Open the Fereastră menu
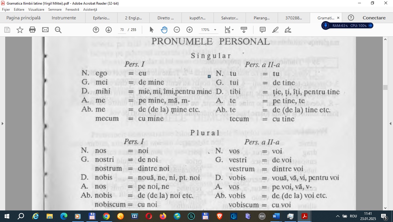The height and width of the screenshot is (222, 393). click(x=72, y=10)
